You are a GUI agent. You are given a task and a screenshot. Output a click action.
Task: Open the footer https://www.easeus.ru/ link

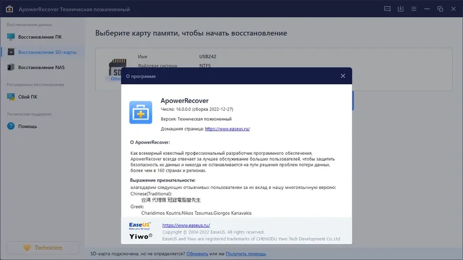click(186, 225)
